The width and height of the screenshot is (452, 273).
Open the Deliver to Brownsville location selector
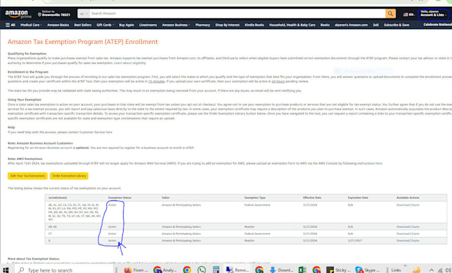coord(55,13)
